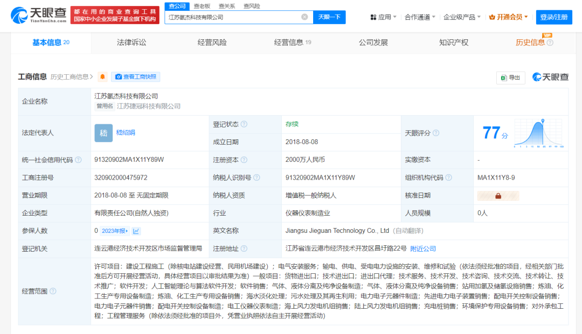Open legal representative 嵇绍娟 link

click(126, 132)
